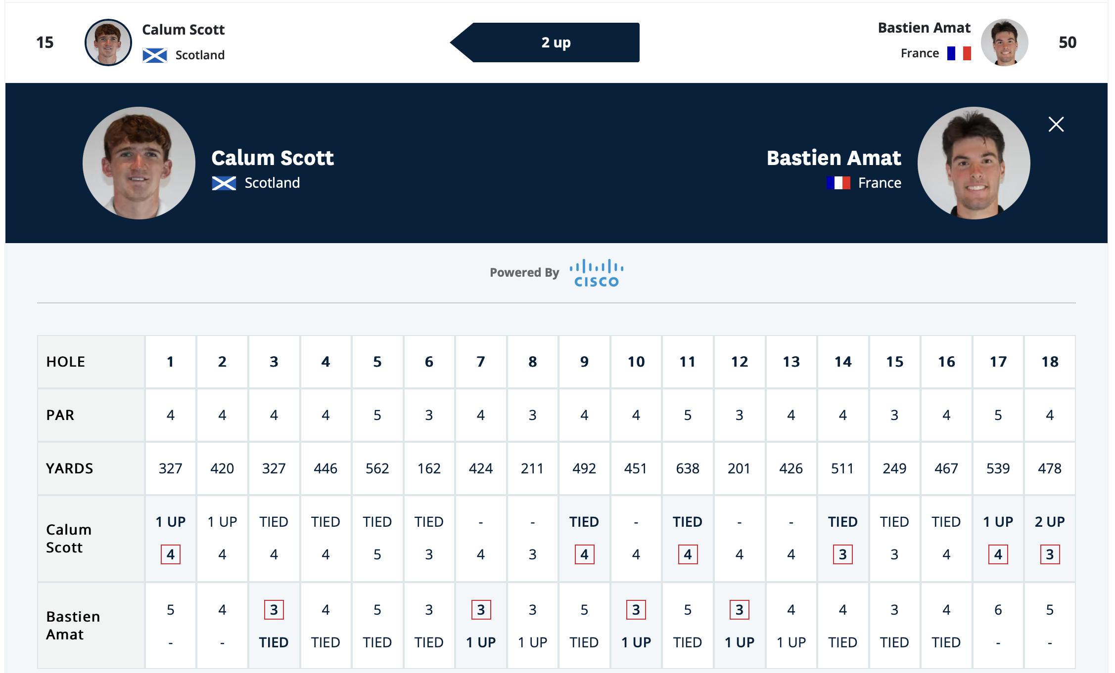Viewport: 1115px width, 673px height.
Task: Click hole 18 column header
Action: click(x=1050, y=362)
